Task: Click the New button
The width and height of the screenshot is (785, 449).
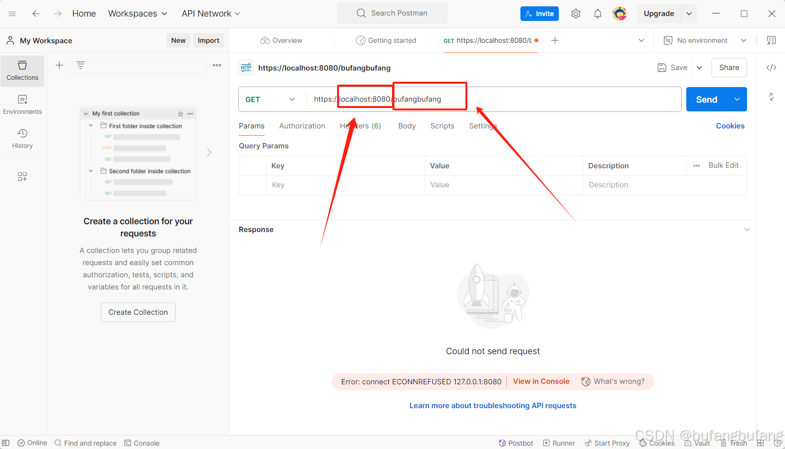Action: point(178,40)
